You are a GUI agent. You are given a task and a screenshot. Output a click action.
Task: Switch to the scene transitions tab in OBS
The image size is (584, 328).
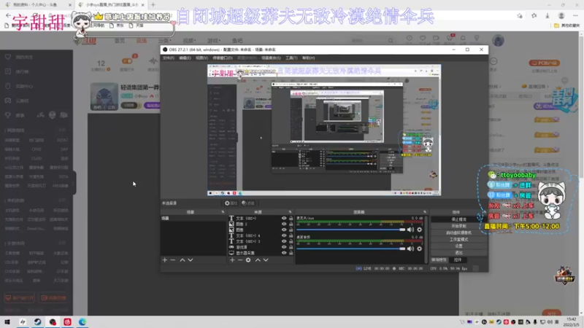click(439, 260)
